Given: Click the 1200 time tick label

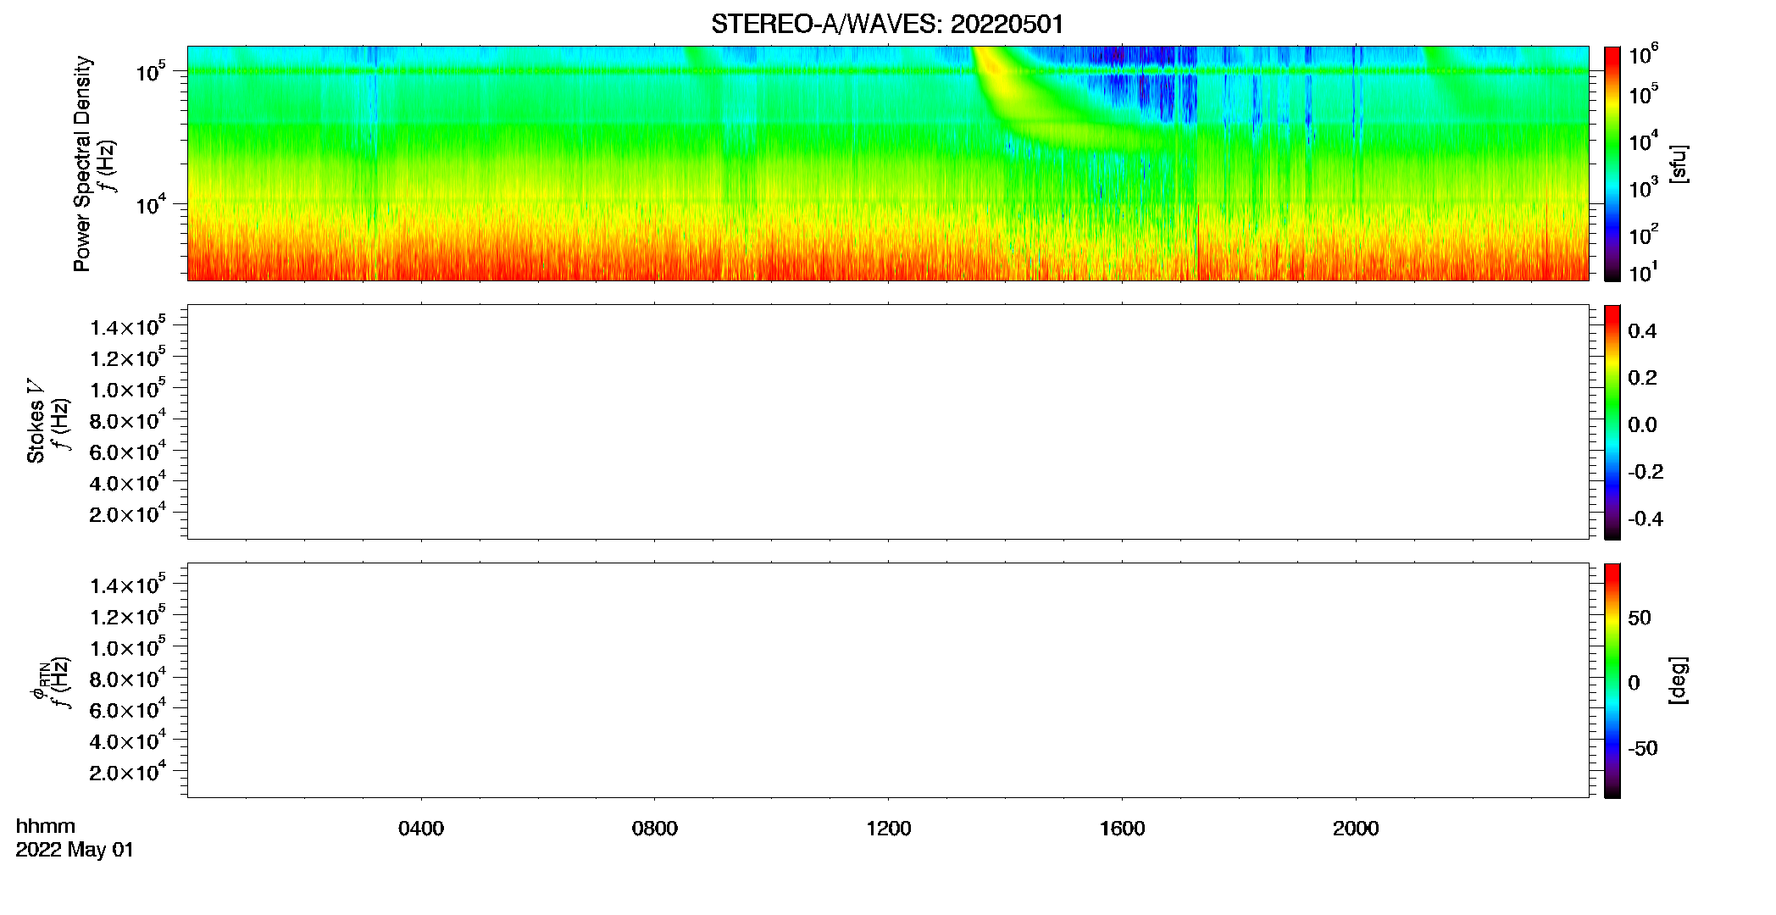Looking at the screenshot, I should click(888, 829).
